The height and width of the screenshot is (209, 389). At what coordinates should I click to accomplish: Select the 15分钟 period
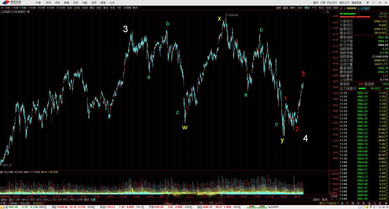point(32,8)
